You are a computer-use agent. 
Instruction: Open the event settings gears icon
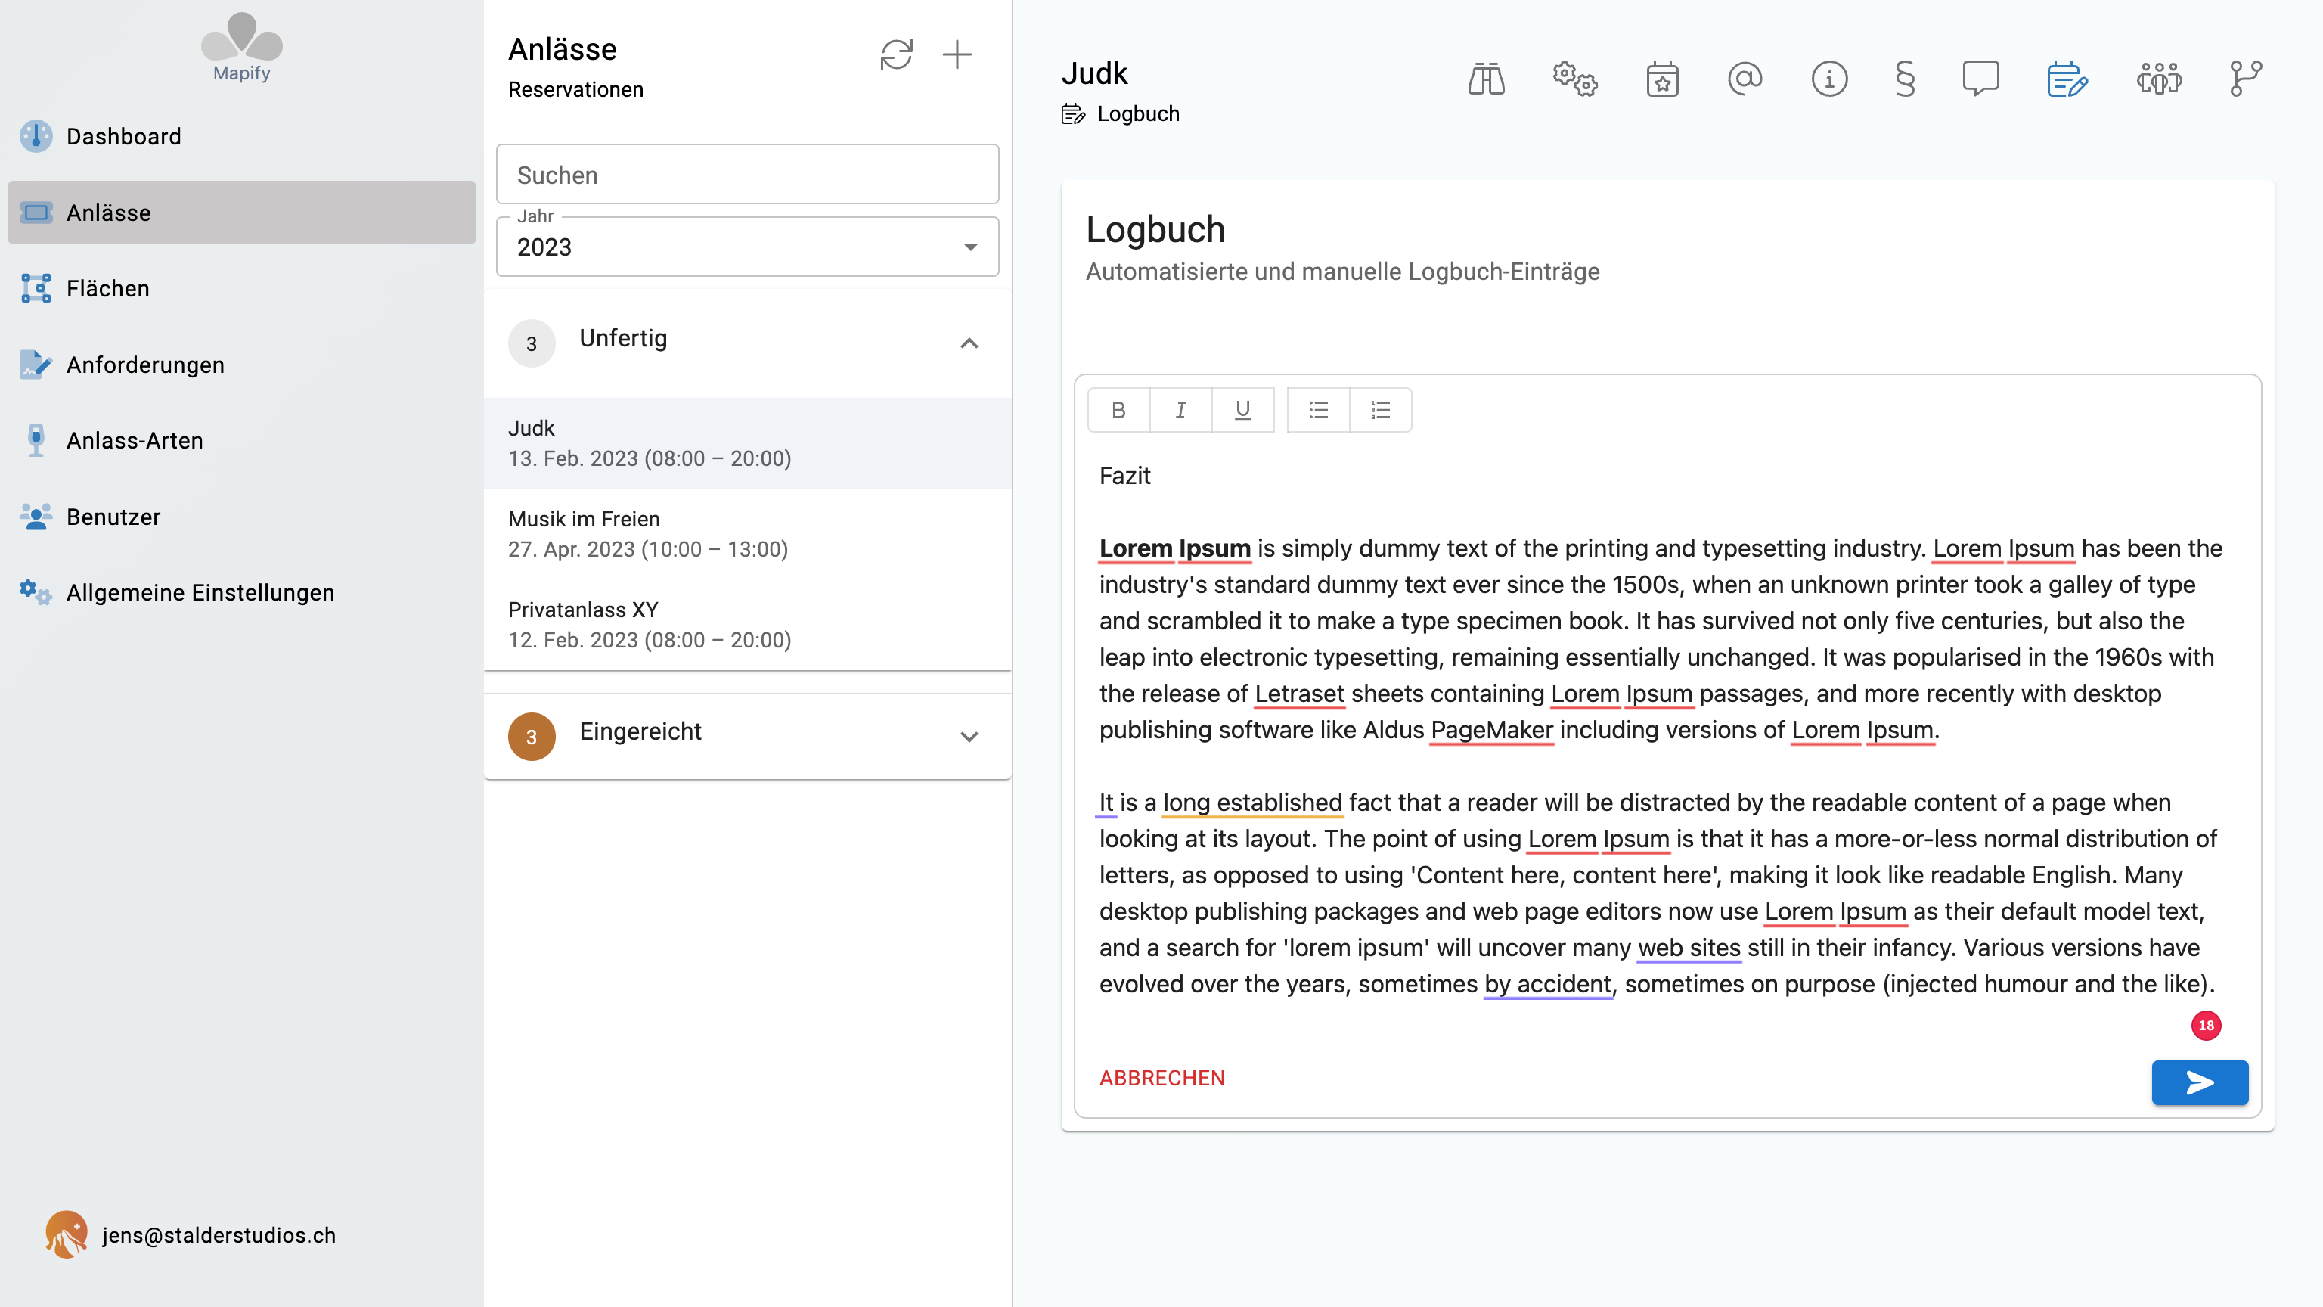(x=1574, y=79)
